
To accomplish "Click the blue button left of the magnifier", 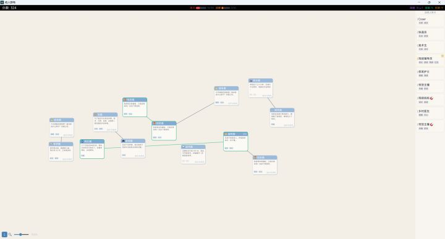I will [4, 235].
